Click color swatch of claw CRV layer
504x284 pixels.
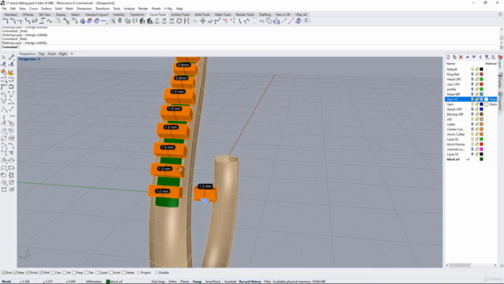click(481, 84)
